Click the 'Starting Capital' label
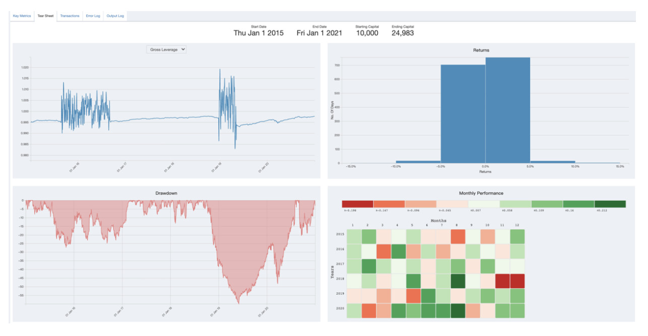Screen dimensions: 648x336 367,26
